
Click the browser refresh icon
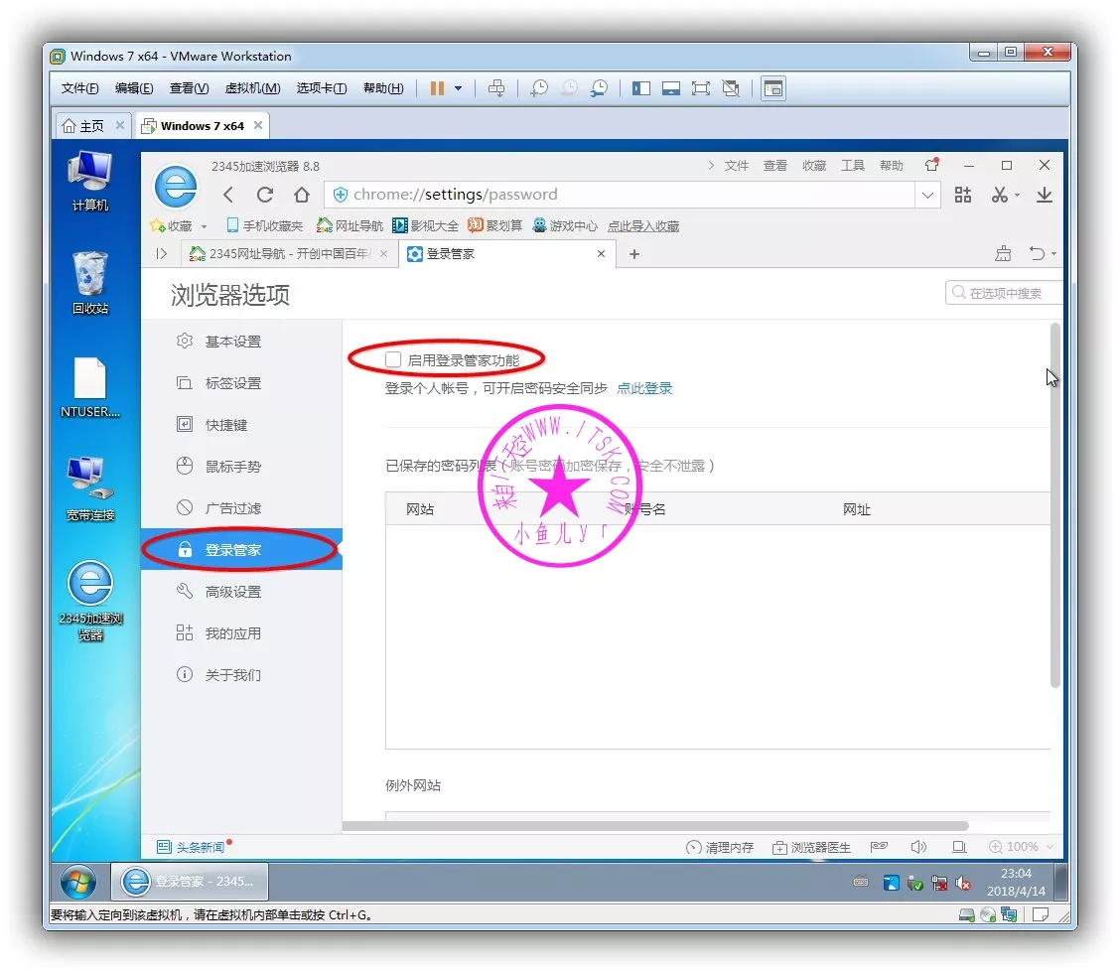[x=265, y=195]
